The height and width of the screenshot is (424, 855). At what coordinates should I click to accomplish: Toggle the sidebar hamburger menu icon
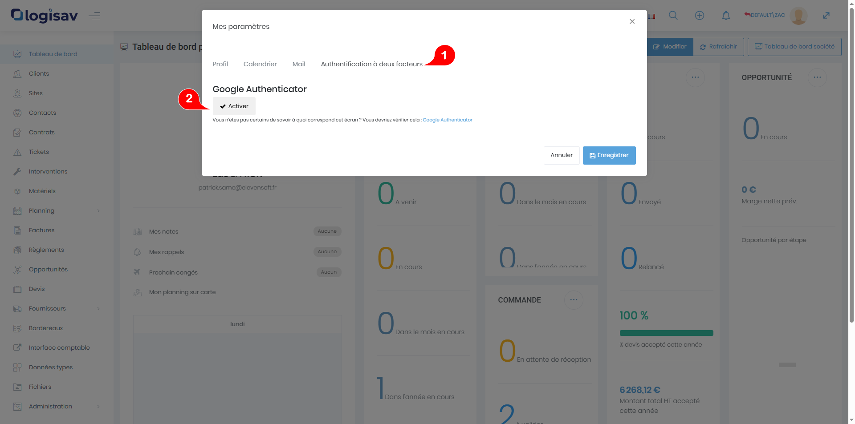[94, 16]
